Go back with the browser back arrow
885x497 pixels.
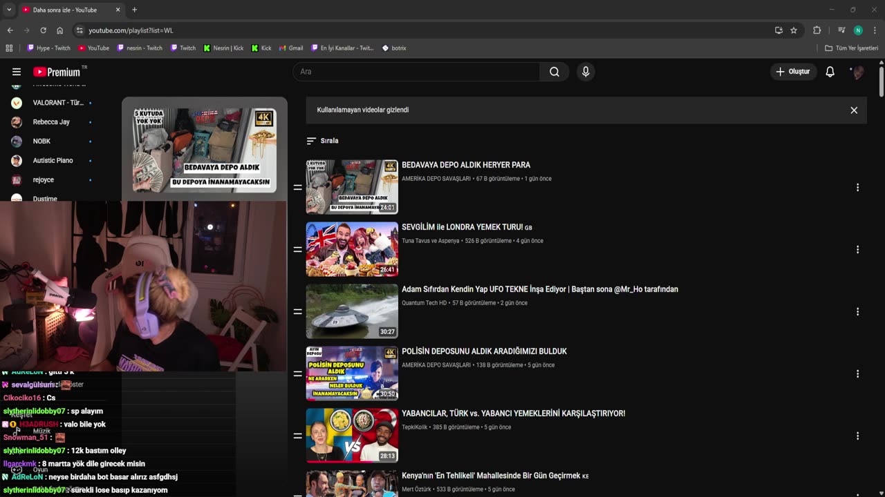[10, 30]
